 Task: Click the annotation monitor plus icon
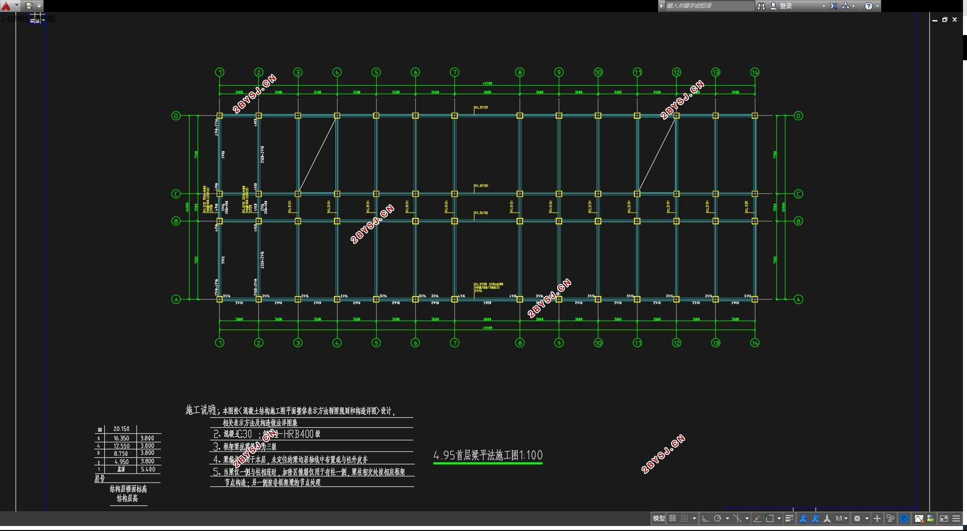click(877, 518)
